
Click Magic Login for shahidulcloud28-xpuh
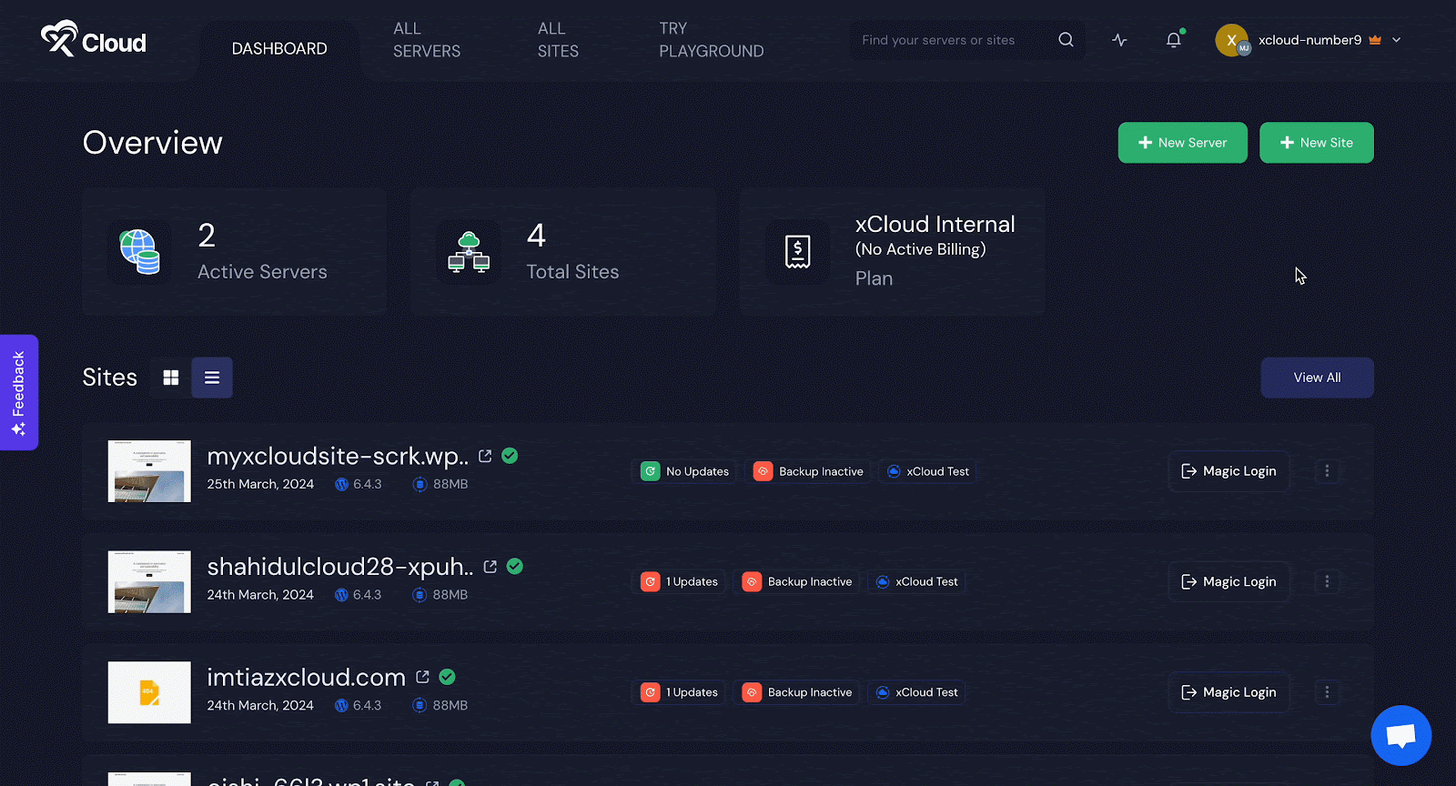[1228, 581]
